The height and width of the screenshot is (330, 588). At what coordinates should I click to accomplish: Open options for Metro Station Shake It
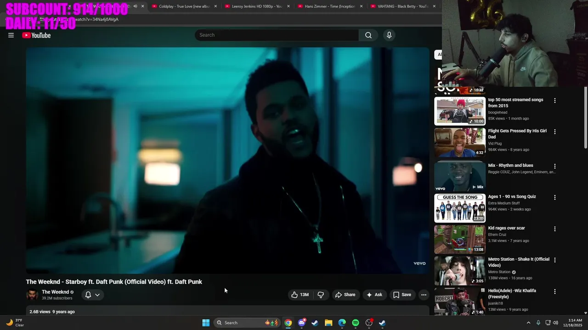pos(554,260)
